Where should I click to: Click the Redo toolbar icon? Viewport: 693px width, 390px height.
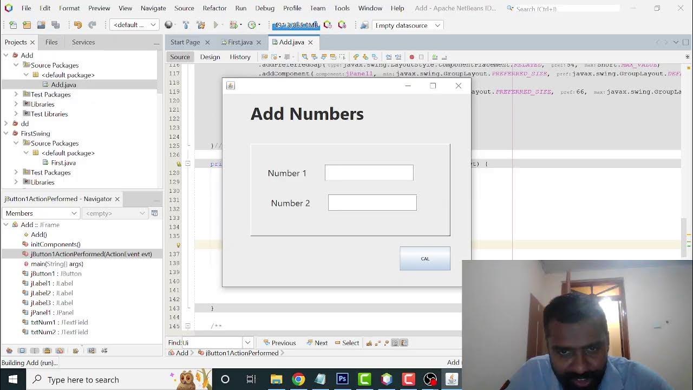coord(92,25)
